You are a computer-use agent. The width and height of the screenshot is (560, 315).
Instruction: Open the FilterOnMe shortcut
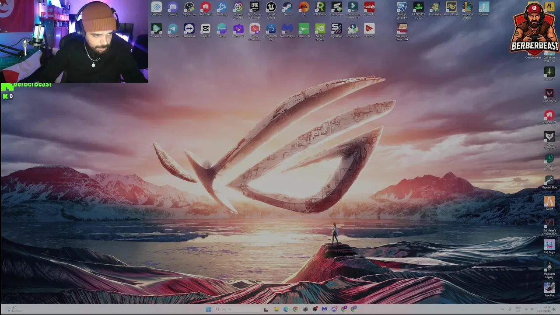click(304, 31)
